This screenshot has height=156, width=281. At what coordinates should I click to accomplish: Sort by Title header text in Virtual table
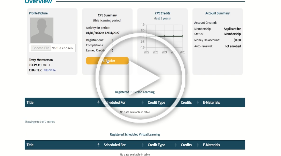coord(30,145)
